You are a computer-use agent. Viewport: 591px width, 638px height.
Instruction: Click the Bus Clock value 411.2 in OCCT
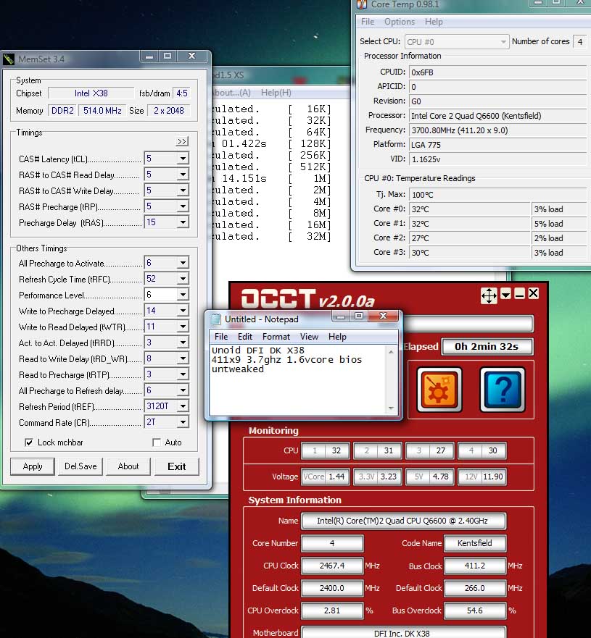pyautogui.click(x=475, y=566)
